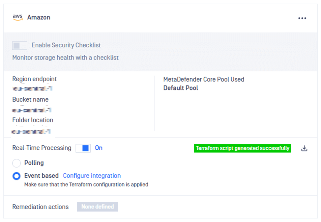The width and height of the screenshot is (321, 222).
Task: Click the blurred Folder location value
Action: pos(31,131)
